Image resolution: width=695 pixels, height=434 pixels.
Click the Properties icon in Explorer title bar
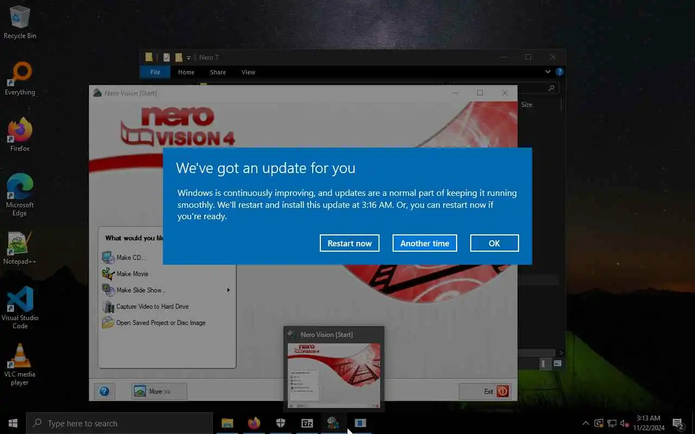167,58
